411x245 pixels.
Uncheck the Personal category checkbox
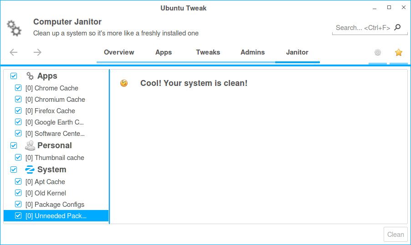pyautogui.click(x=14, y=145)
